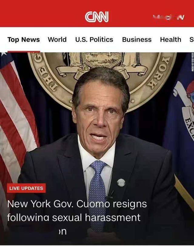Tap the round lapel pin on the suit
Viewport: 194px width, 246px height.
121,183
